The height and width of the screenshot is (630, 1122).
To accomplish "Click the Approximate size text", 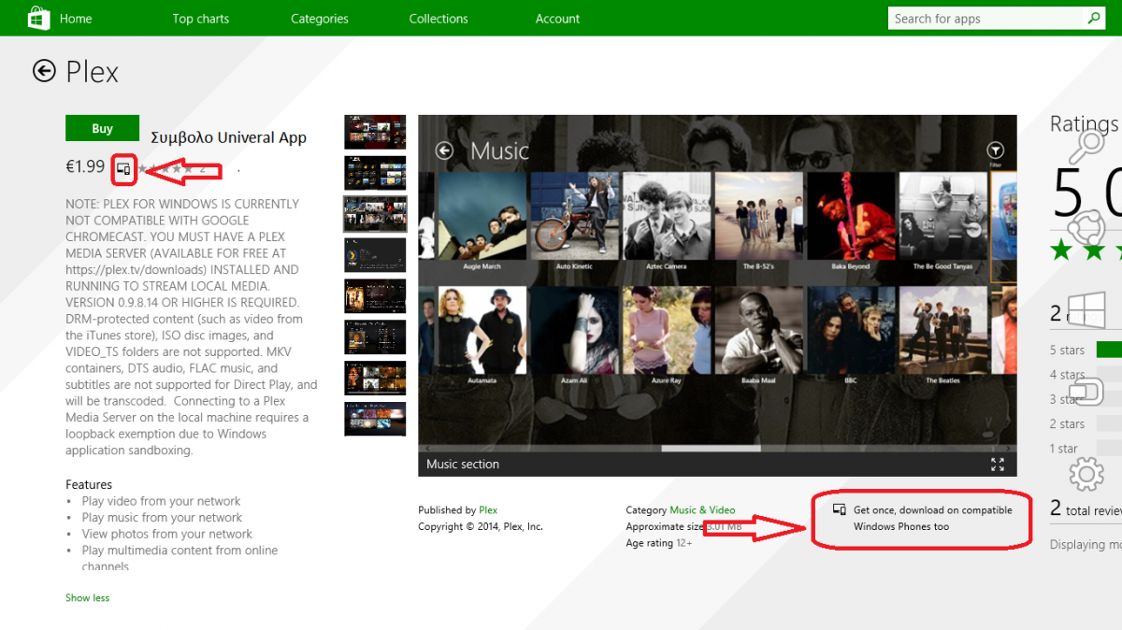I will pos(683,526).
